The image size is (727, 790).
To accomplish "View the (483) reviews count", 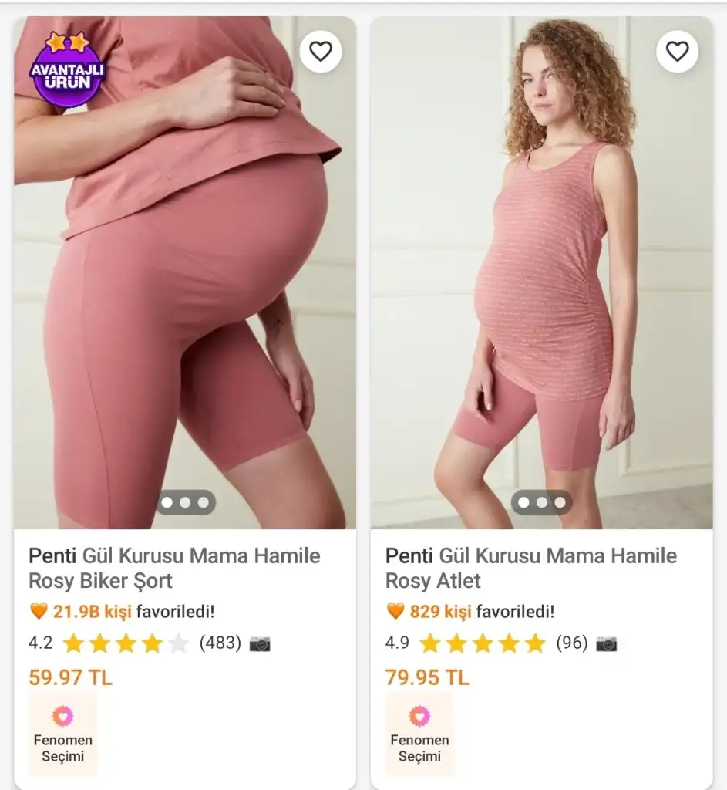I will 220,643.
